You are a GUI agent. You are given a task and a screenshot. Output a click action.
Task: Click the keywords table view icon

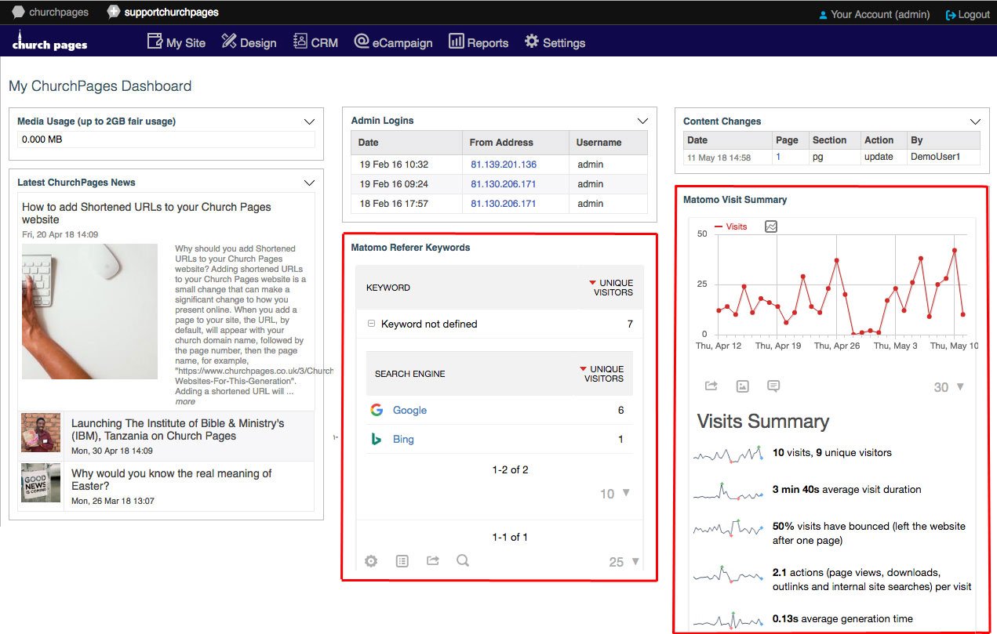coord(402,561)
